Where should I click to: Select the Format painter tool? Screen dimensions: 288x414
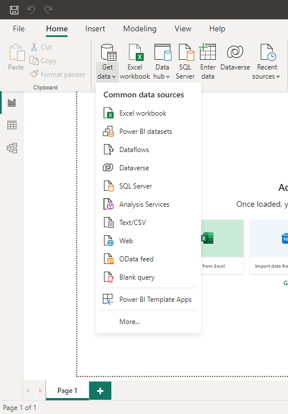[57, 75]
